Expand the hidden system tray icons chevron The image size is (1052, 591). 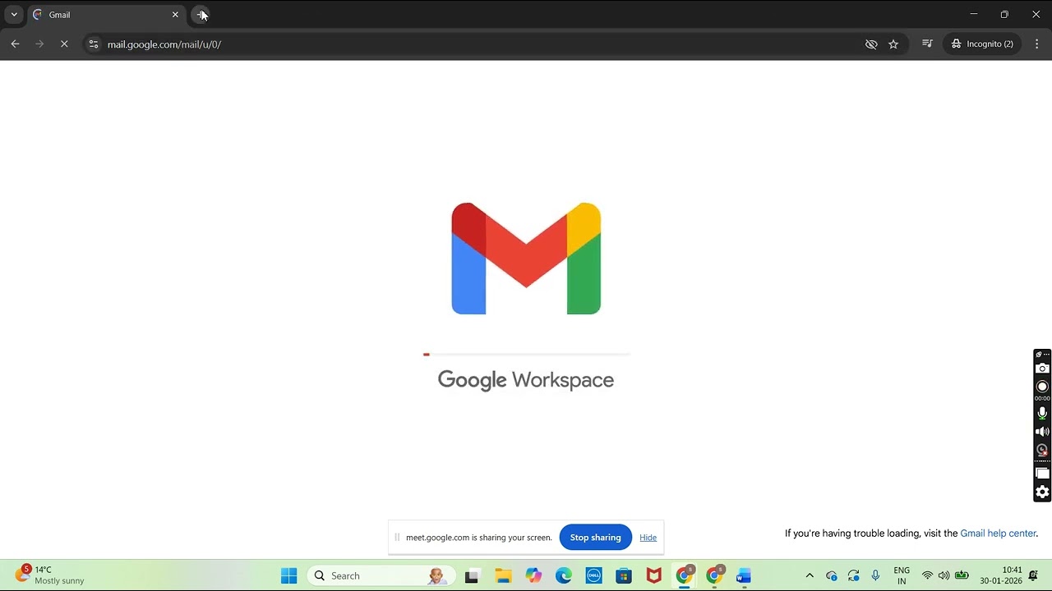(x=810, y=576)
